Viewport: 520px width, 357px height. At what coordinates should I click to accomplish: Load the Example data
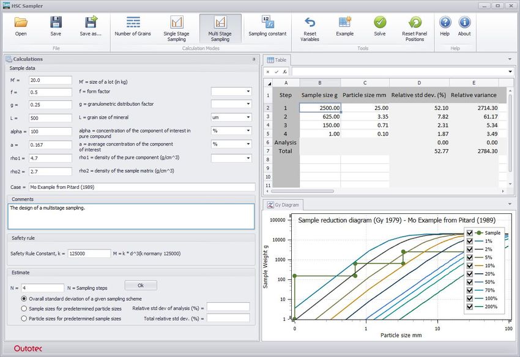[345, 26]
